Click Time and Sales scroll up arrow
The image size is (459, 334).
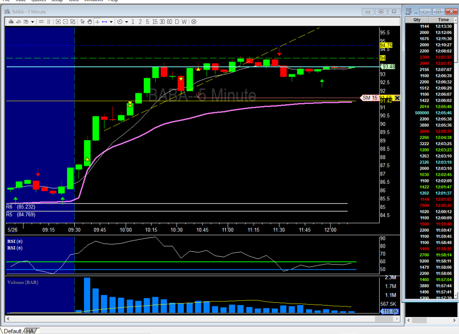pyautogui.click(x=456, y=20)
